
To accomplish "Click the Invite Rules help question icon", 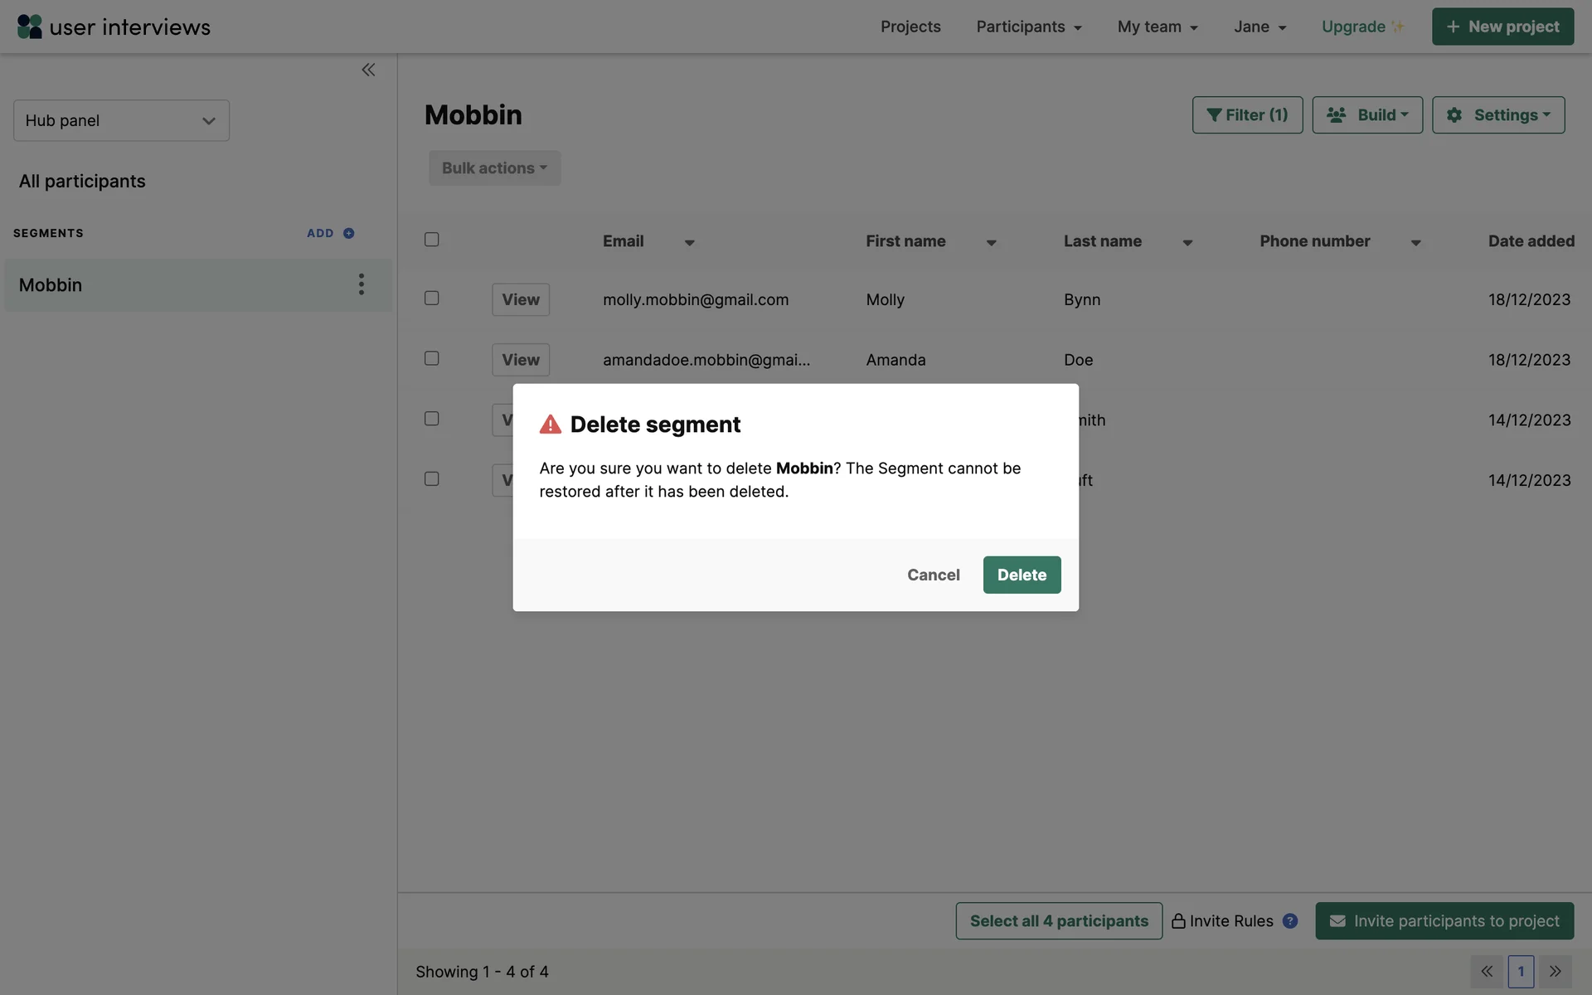I will tap(1290, 920).
